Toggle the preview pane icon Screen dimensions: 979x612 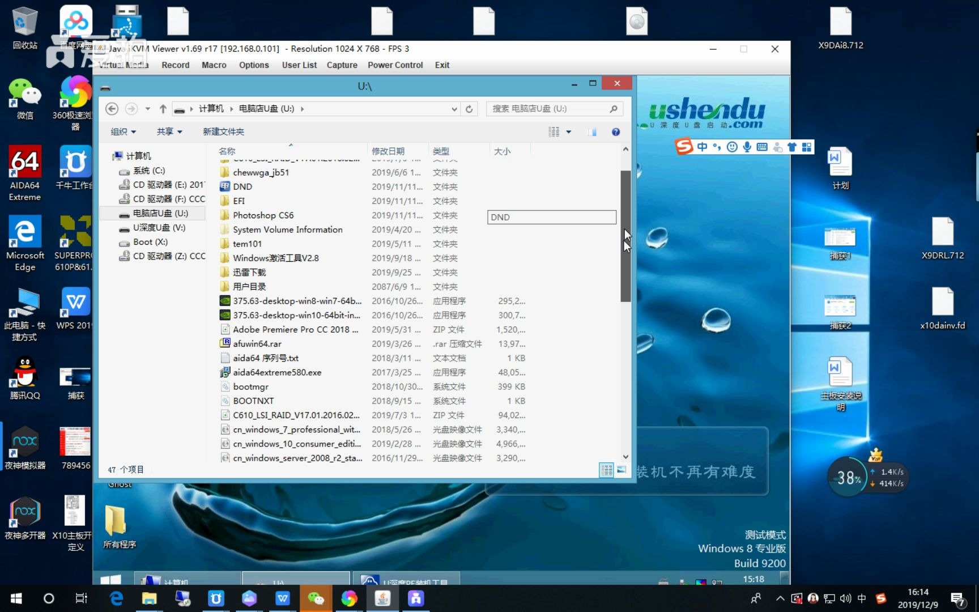(592, 132)
